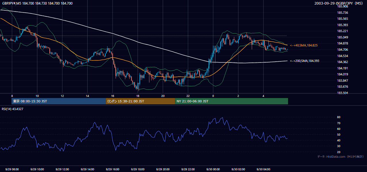Click the 184.706 price axis label
Screen dimensions: 367x172
342,50
